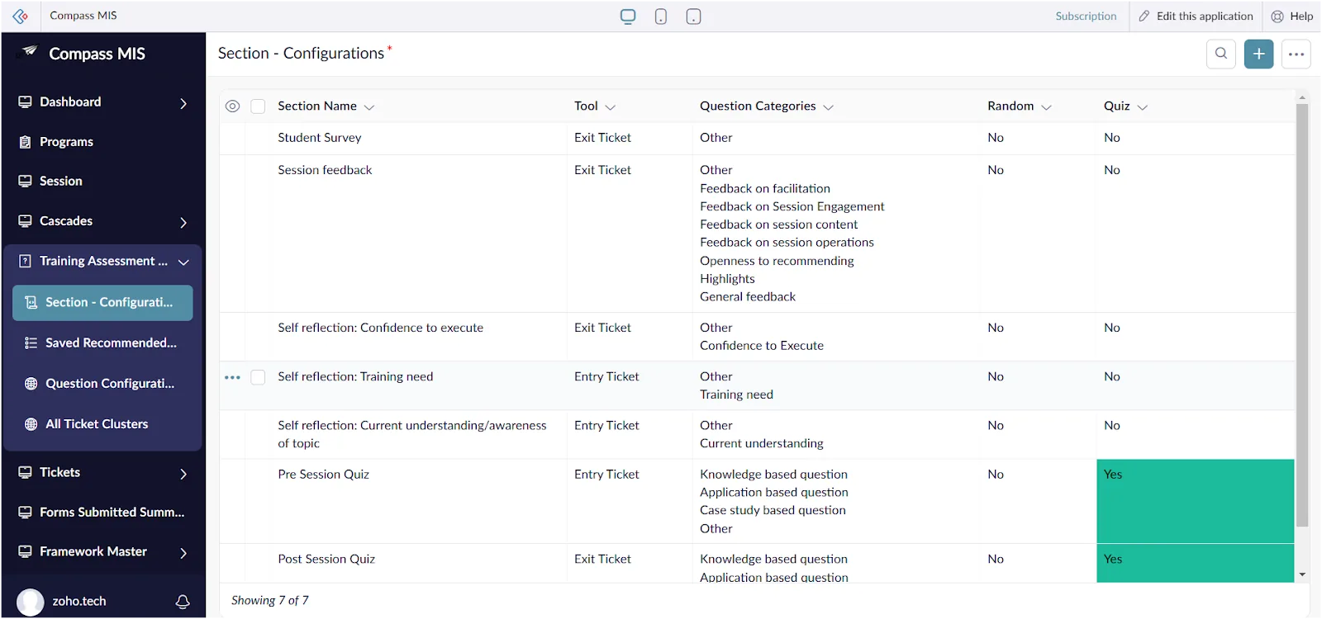The height and width of the screenshot is (619, 1322).
Task: Click the notification bell icon
Action: pyautogui.click(x=183, y=602)
